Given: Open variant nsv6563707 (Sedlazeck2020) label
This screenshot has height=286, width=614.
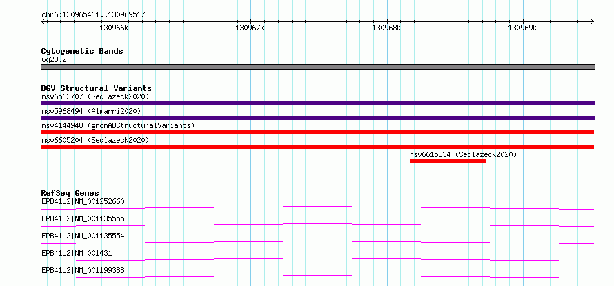Looking at the screenshot, I should (x=95, y=96).
